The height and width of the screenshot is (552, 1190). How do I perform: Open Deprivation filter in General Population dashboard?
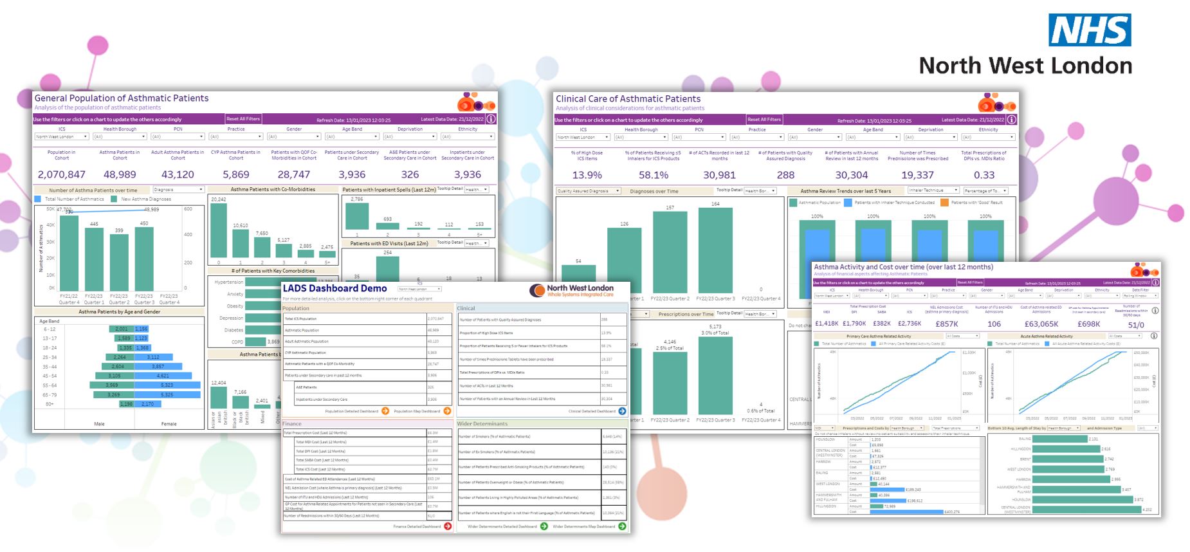click(x=410, y=136)
